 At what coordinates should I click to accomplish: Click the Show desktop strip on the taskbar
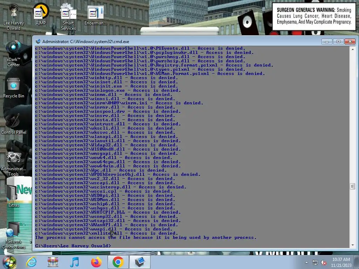(357, 262)
